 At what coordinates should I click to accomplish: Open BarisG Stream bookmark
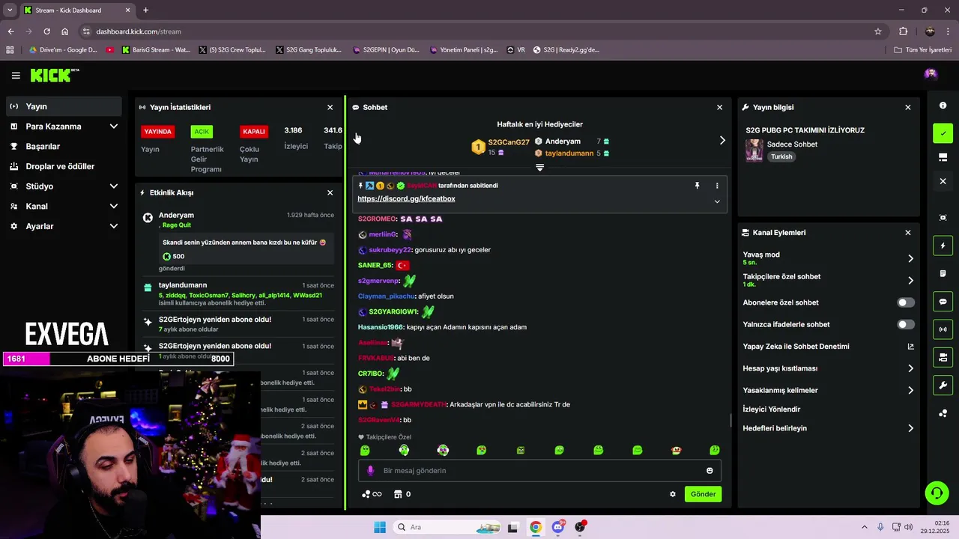156,50
